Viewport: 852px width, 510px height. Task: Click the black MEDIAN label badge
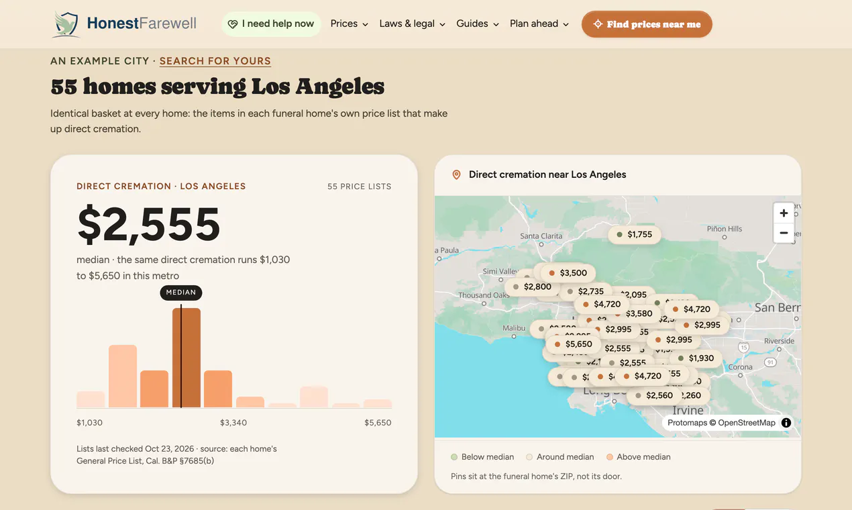181,293
